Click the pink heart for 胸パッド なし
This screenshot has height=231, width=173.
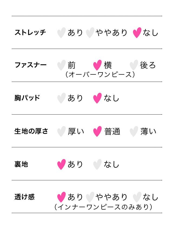(97, 98)
